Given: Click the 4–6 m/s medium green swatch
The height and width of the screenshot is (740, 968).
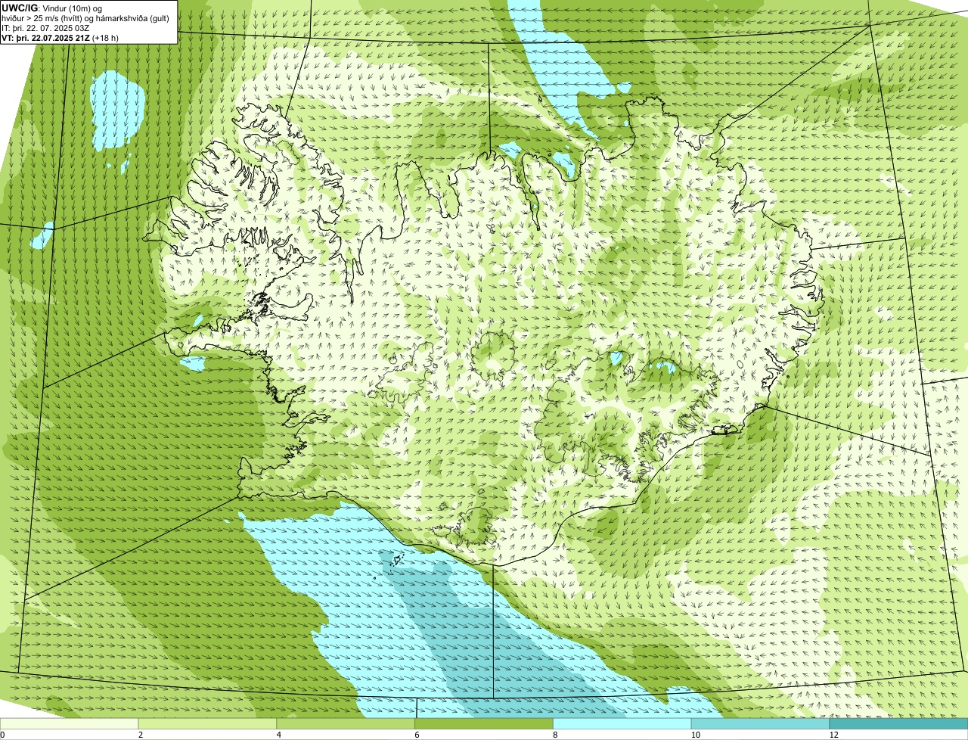Looking at the screenshot, I should coord(346,723).
